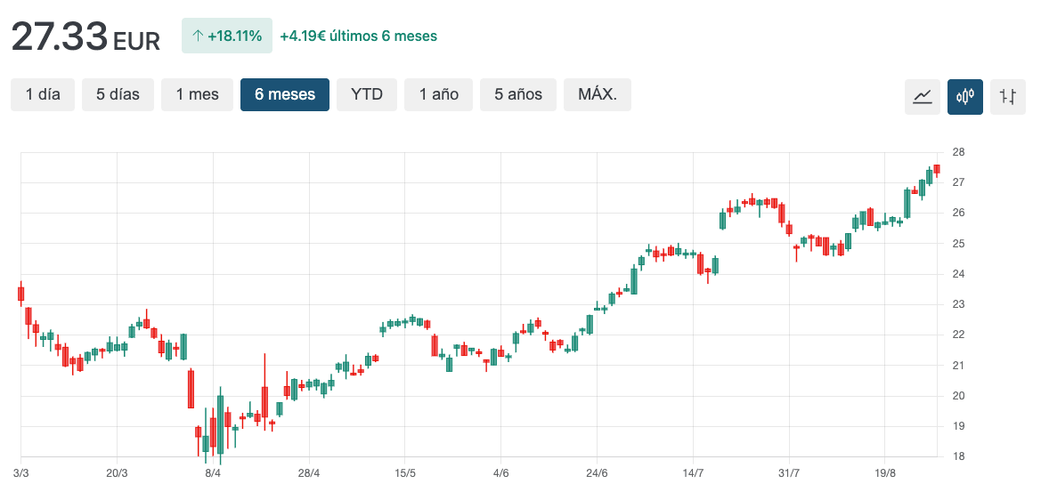Screen dimensions: 1041x492
Task: Select the 1 día time range
Action: [43, 94]
